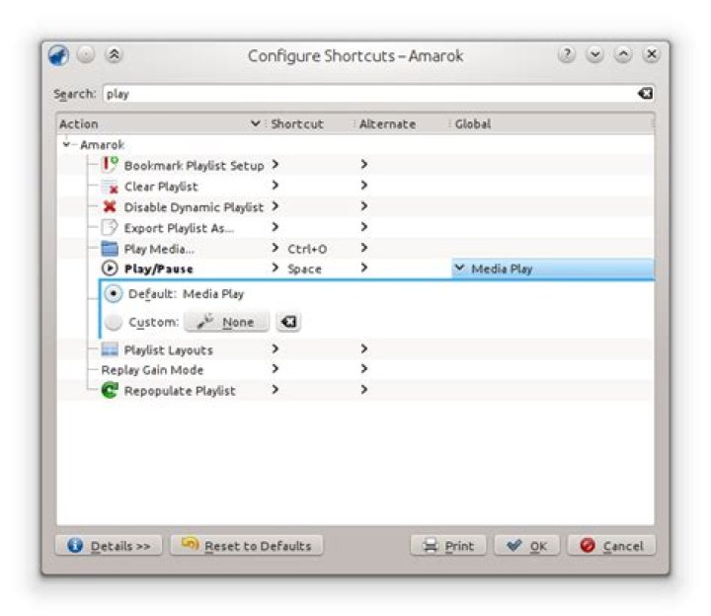This screenshot has height=616, width=711.
Task: Click the double-up-arrow keep-above button in the title bar
Action: pyautogui.click(x=114, y=54)
